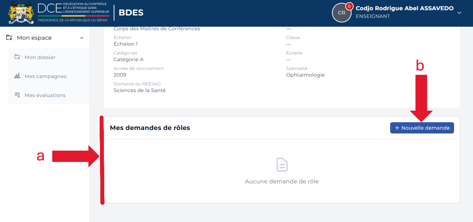Click the DCE delegation logo
473x222 pixels.
[73, 13]
